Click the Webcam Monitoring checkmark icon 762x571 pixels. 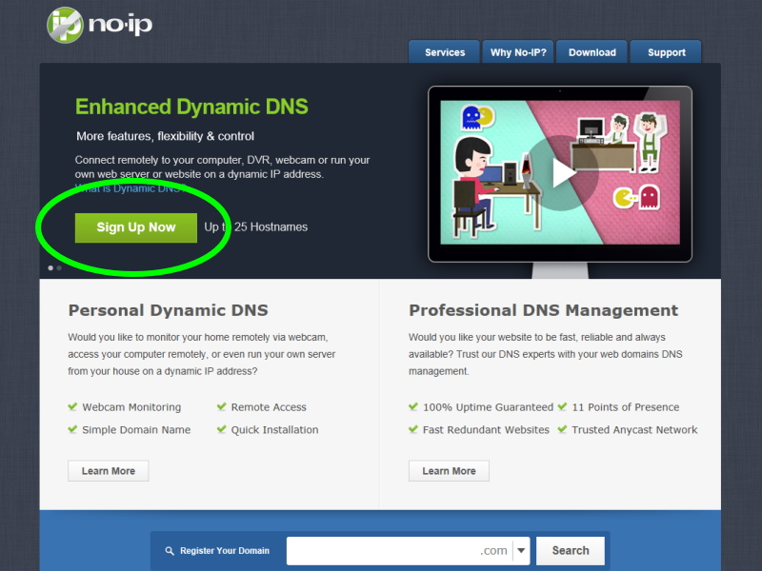coord(73,406)
